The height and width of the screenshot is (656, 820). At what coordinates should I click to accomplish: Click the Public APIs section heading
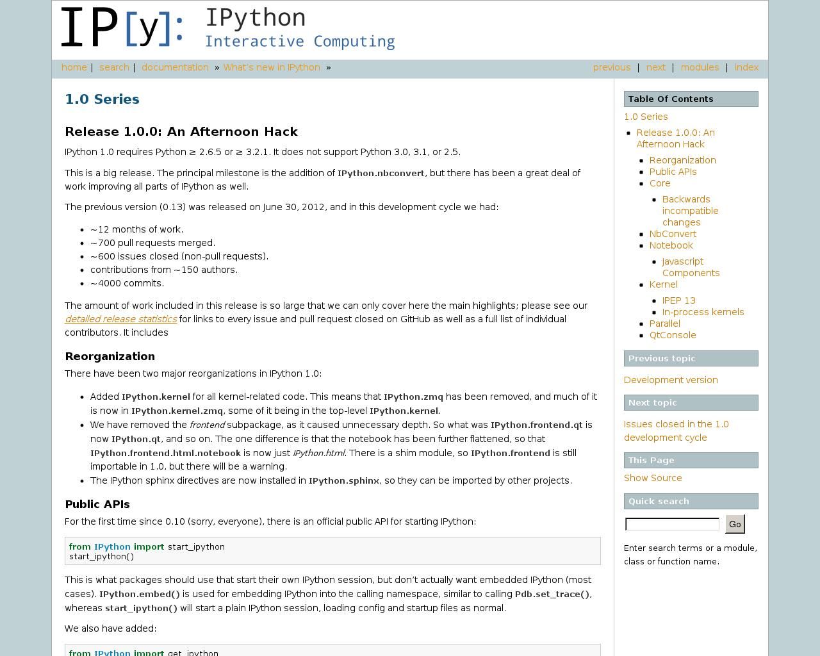pyautogui.click(x=97, y=504)
